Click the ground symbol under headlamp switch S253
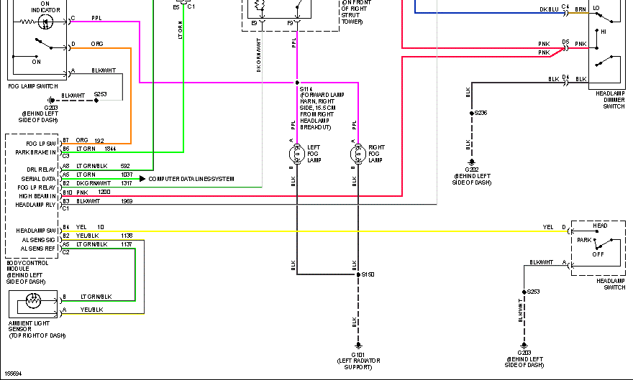Image resolution: width=633 pixels, height=380 pixels. [x=524, y=346]
